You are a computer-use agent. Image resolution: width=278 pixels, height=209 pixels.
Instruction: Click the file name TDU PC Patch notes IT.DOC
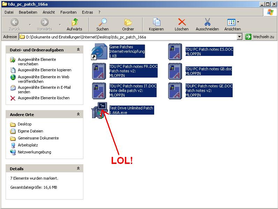click(x=133, y=86)
